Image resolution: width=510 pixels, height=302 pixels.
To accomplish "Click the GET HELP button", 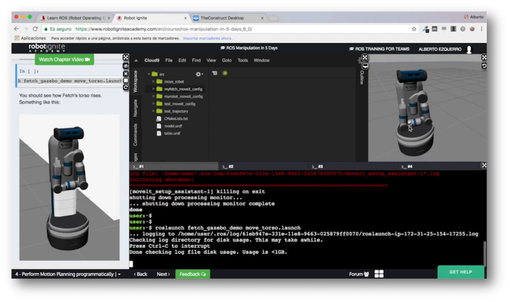I will tap(460, 272).
